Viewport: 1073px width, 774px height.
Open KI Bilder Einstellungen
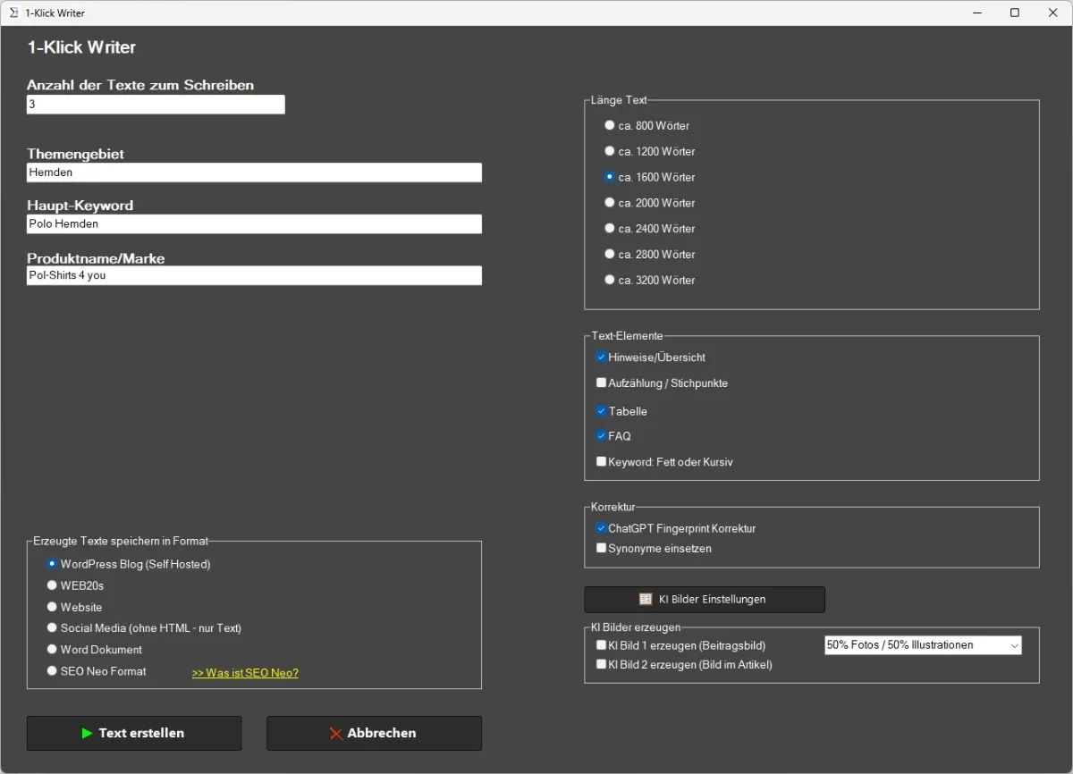(705, 599)
